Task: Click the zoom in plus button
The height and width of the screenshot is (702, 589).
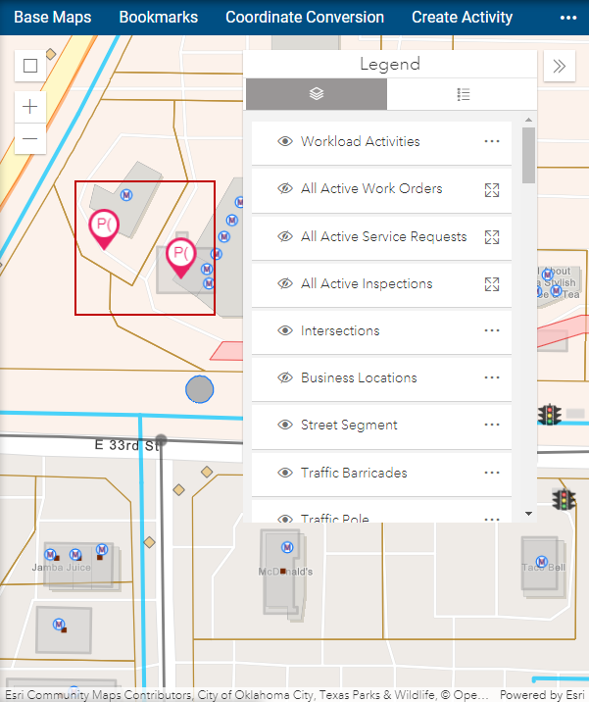Action: point(30,107)
